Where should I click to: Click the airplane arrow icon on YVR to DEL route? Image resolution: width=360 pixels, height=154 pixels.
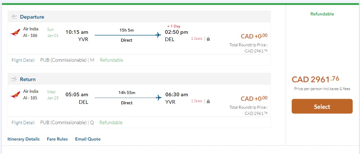tap(158, 35)
